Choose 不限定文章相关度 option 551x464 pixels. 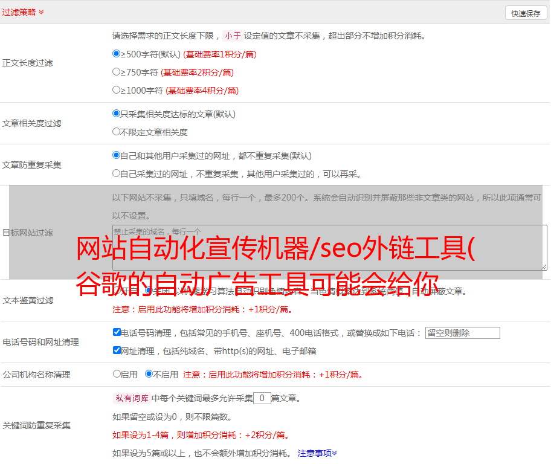click(x=116, y=132)
